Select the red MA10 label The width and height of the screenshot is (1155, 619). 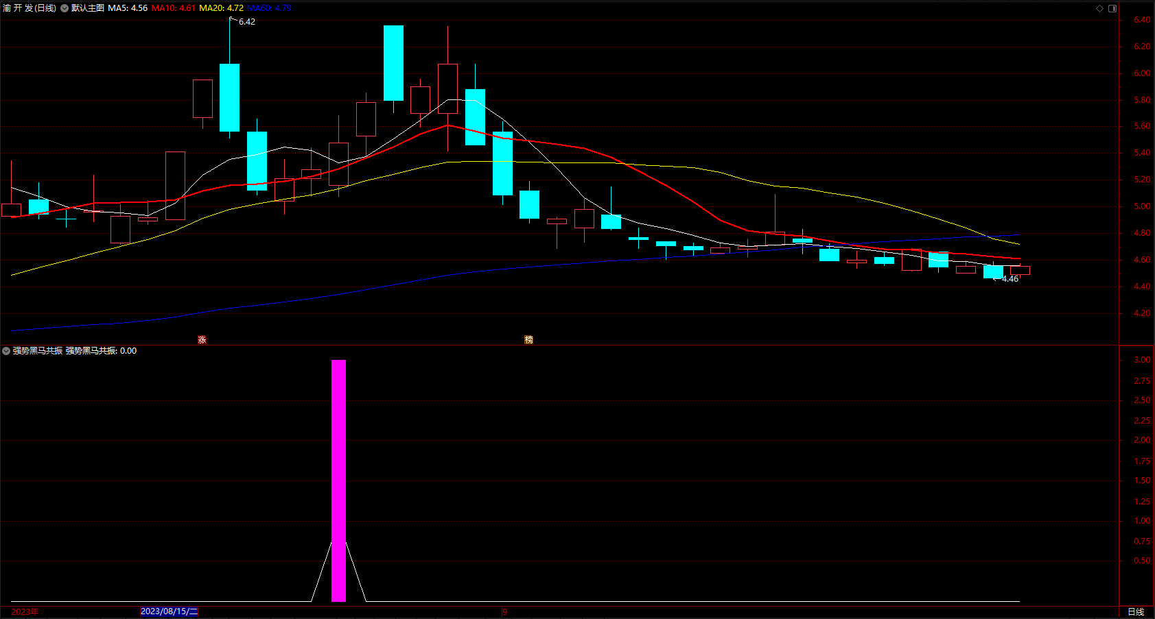174,8
